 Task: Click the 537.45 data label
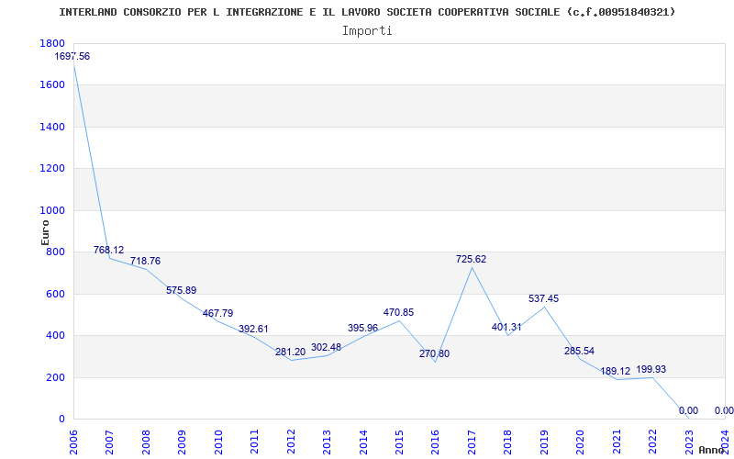click(x=544, y=298)
